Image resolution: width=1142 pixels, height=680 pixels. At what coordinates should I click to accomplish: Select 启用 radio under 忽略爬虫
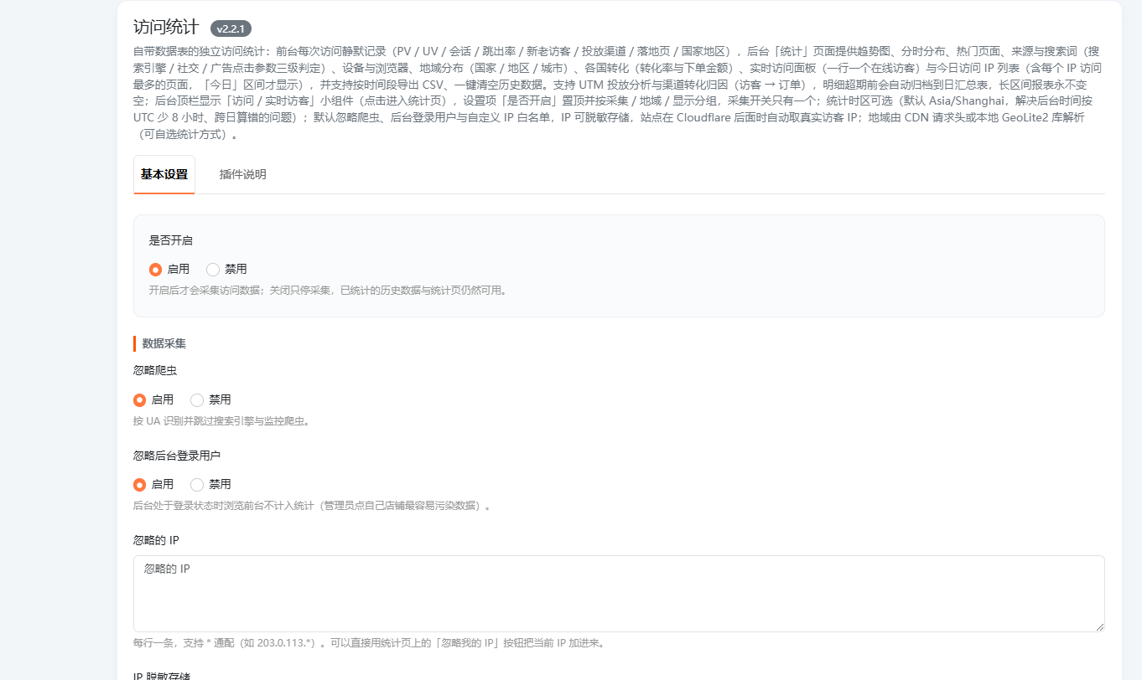tap(140, 400)
